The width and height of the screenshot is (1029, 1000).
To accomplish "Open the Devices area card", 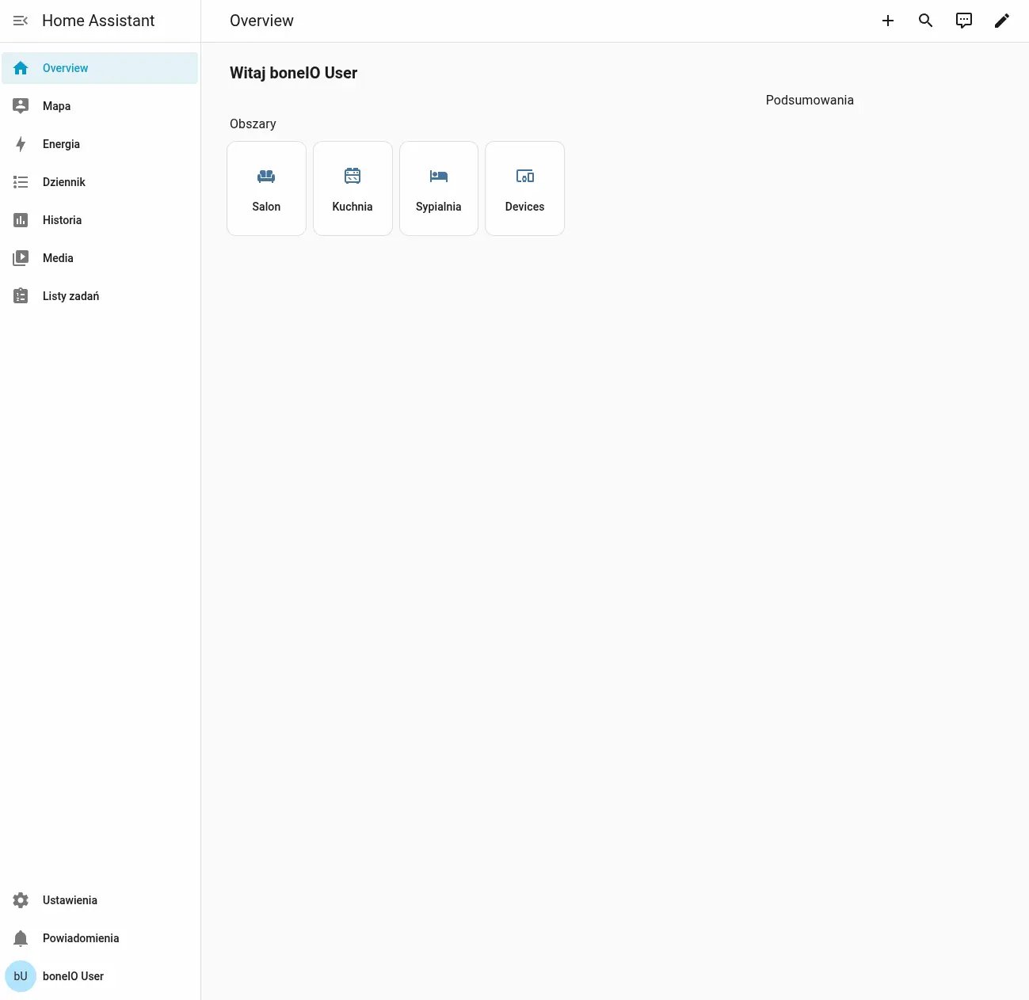I will point(524,188).
